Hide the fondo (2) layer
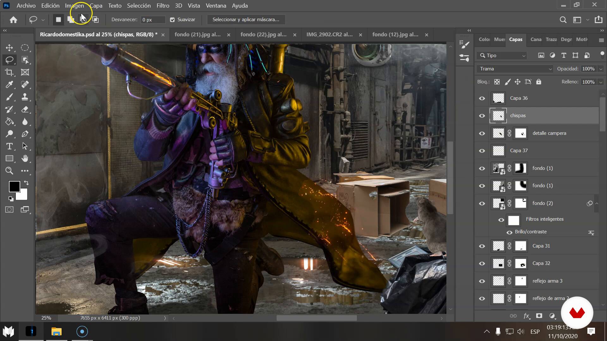The height and width of the screenshot is (341, 607). 482,203
